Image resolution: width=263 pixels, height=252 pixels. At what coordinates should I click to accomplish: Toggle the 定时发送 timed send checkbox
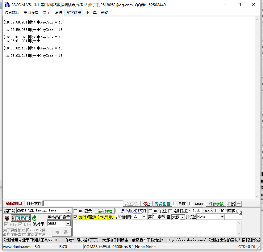170,211
